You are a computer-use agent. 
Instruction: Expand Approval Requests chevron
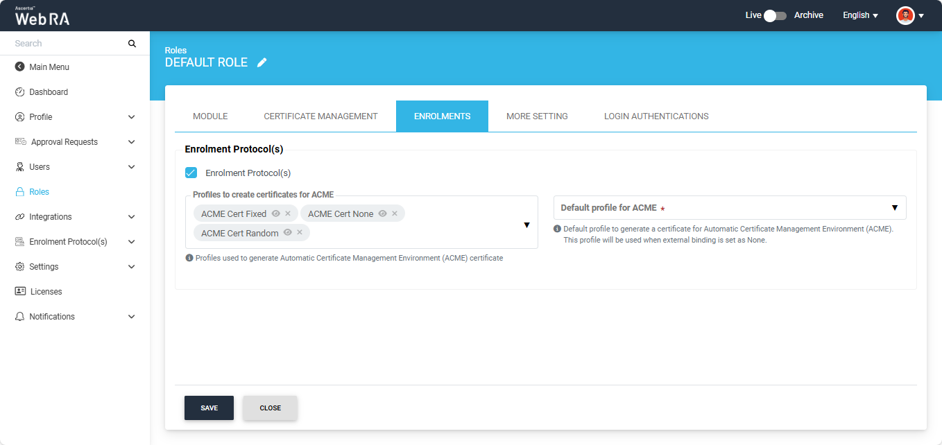pyautogui.click(x=132, y=142)
